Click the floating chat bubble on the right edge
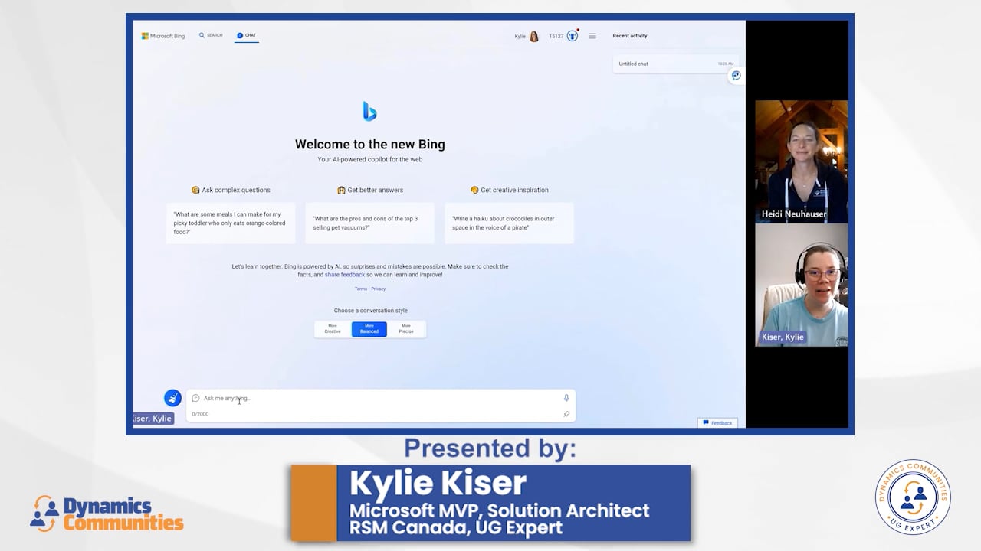This screenshot has height=551, width=981. (735, 75)
